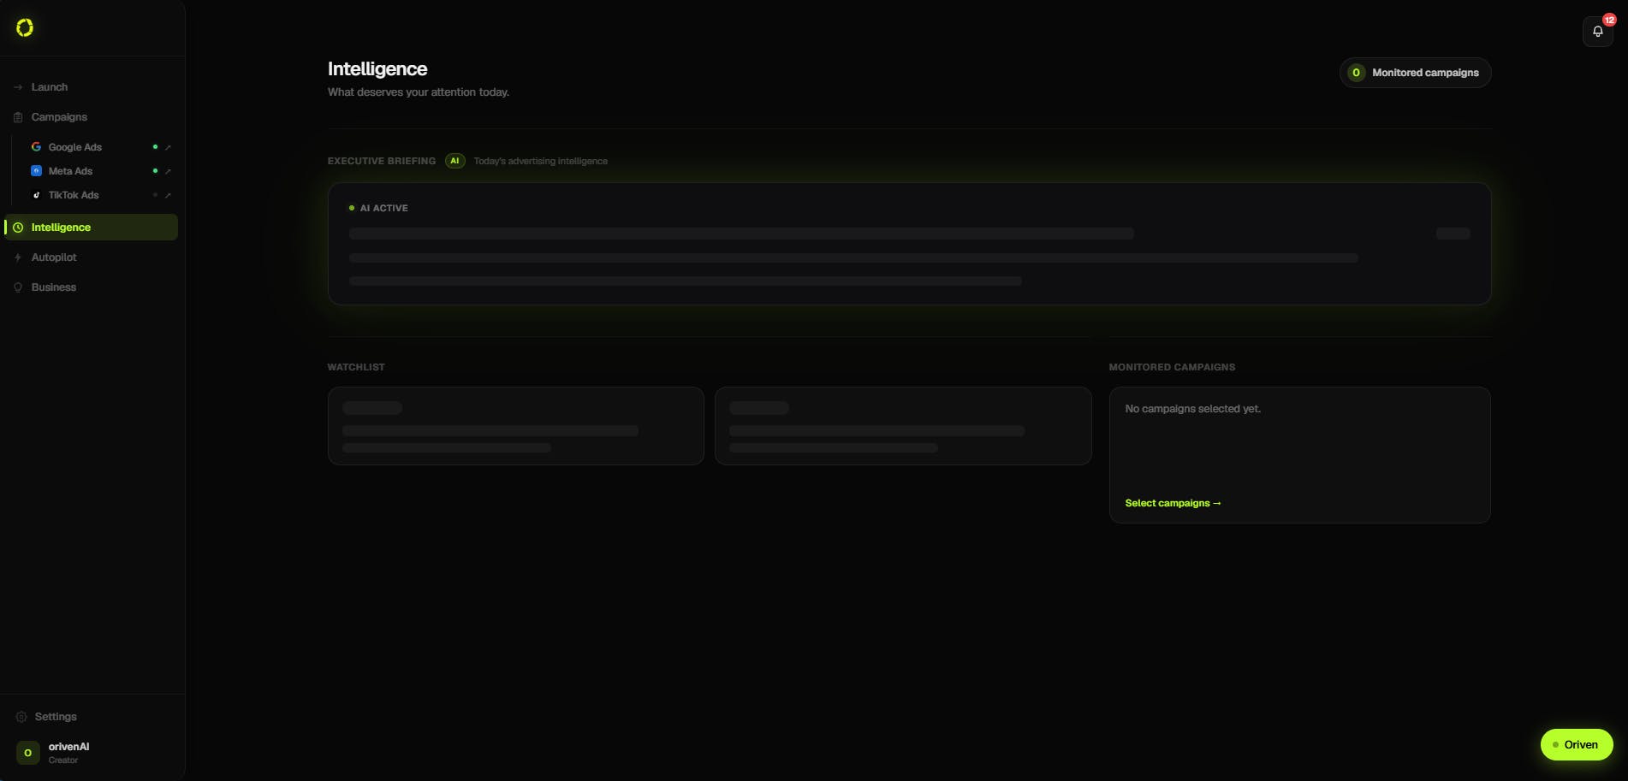The image size is (1628, 781).
Task: Click the Executive Briefing card
Action: 909,244
